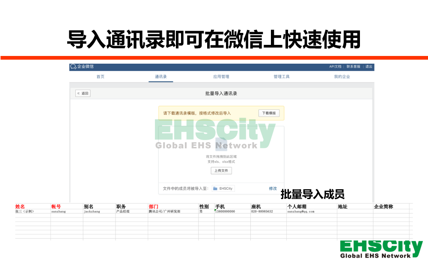Screen dimensions: 428x267
Task: Click the label 文件中的成员将被导入至
Action: [186, 188]
